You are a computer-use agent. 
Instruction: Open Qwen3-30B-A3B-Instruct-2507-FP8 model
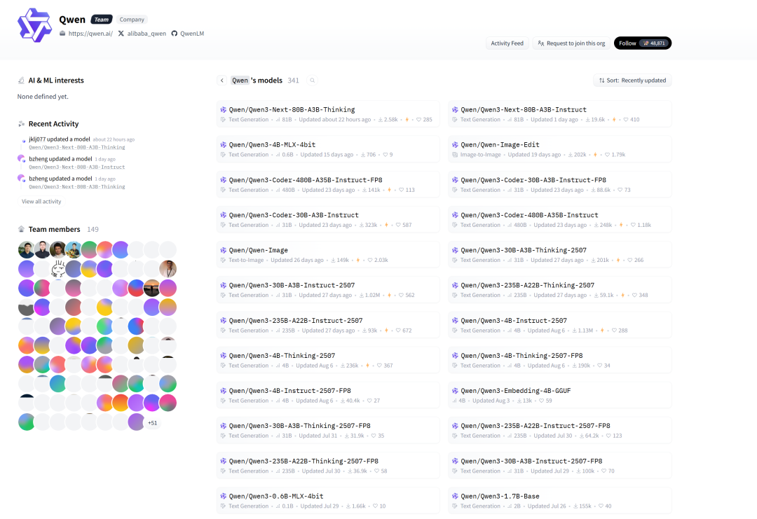[560, 465]
